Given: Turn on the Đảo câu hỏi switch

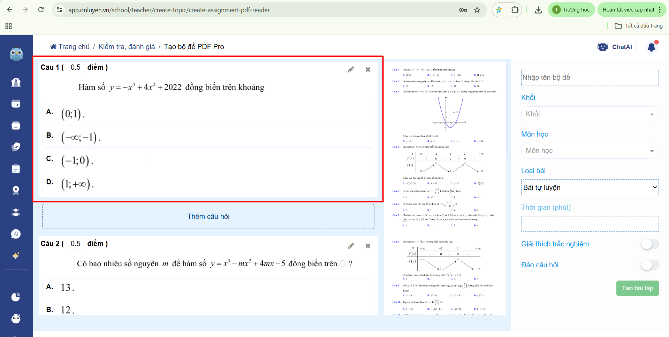Looking at the screenshot, I should pyautogui.click(x=649, y=265).
